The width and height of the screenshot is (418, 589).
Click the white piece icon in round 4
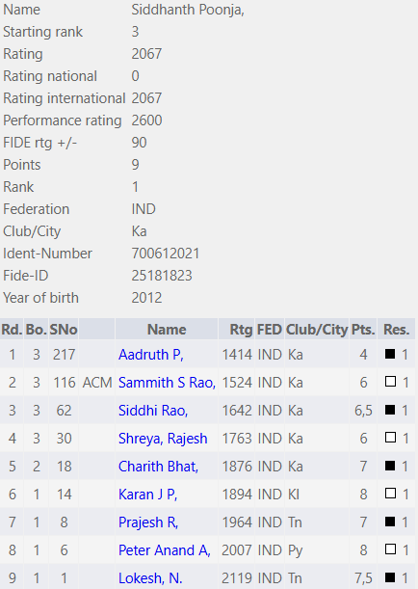pyautogui.click(x=390, y=438)
